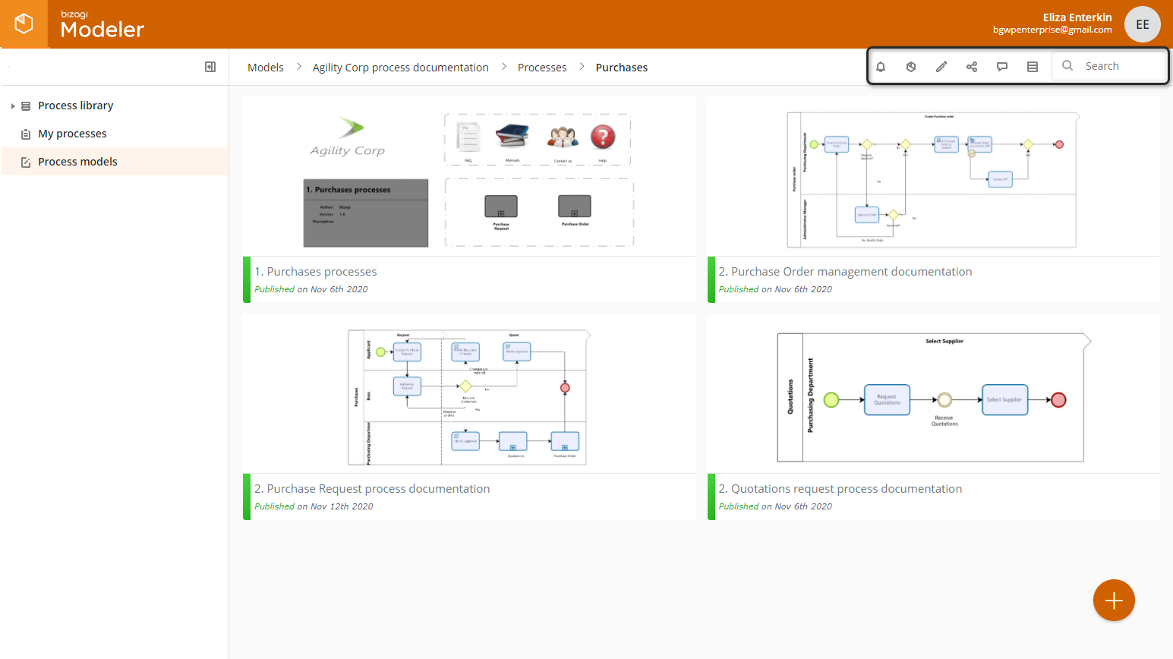Open Quotations request process diagram thumbnail
This screenshot has width=1173, height=659.
coord(933,394)
